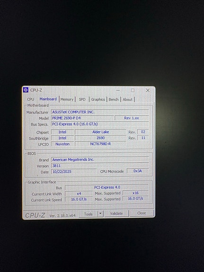Click the max supported x16 value

point(135,193)
